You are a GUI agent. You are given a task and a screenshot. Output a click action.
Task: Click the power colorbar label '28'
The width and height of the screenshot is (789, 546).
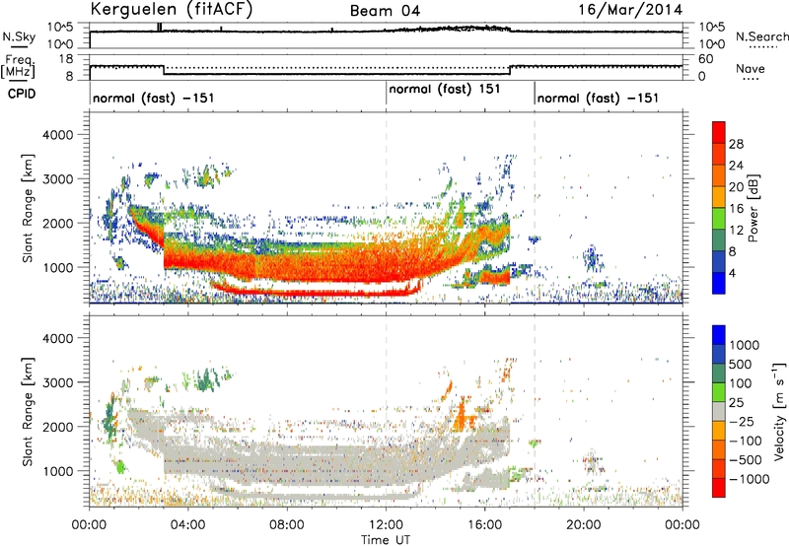tap(736, 144)
